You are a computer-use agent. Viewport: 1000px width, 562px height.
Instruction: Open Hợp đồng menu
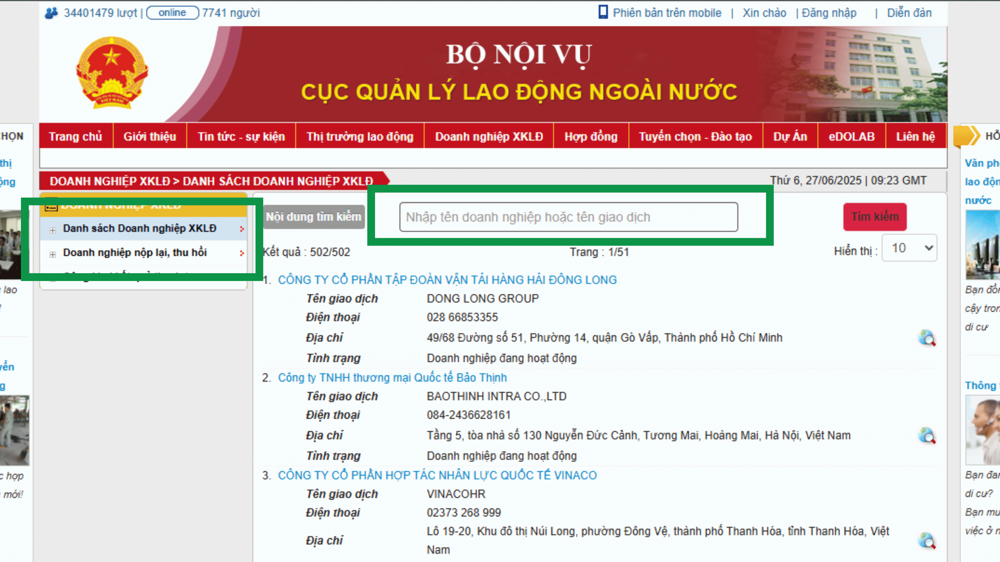click(591, 136)
